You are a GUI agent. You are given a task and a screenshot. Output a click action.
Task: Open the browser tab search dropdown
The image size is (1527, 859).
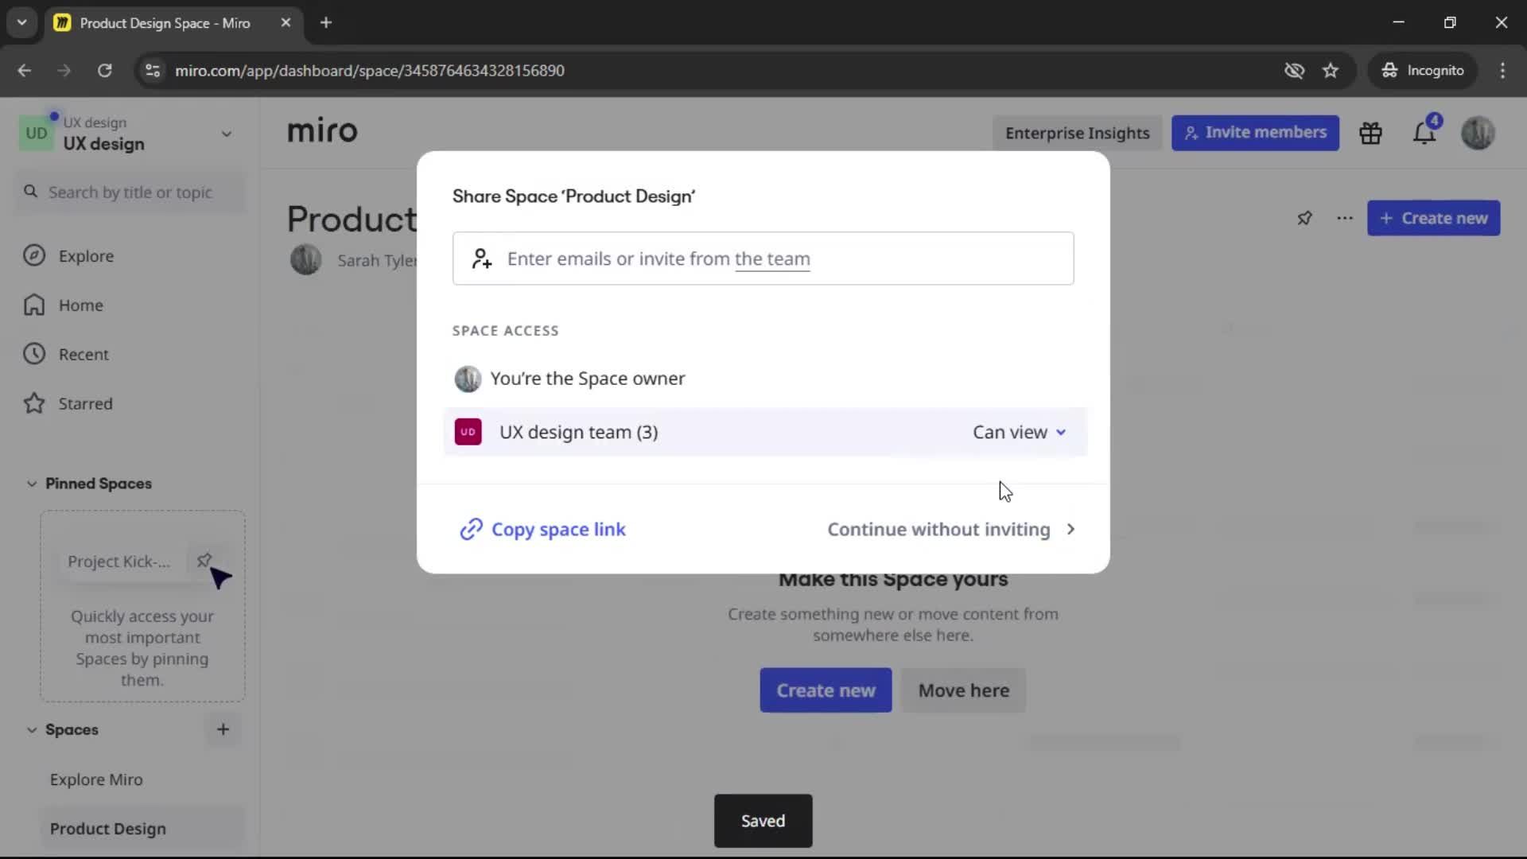[22, 22]
